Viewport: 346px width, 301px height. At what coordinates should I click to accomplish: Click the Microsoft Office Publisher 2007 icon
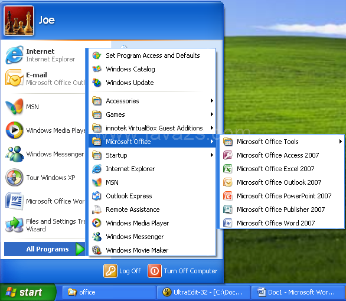[228, 210]
